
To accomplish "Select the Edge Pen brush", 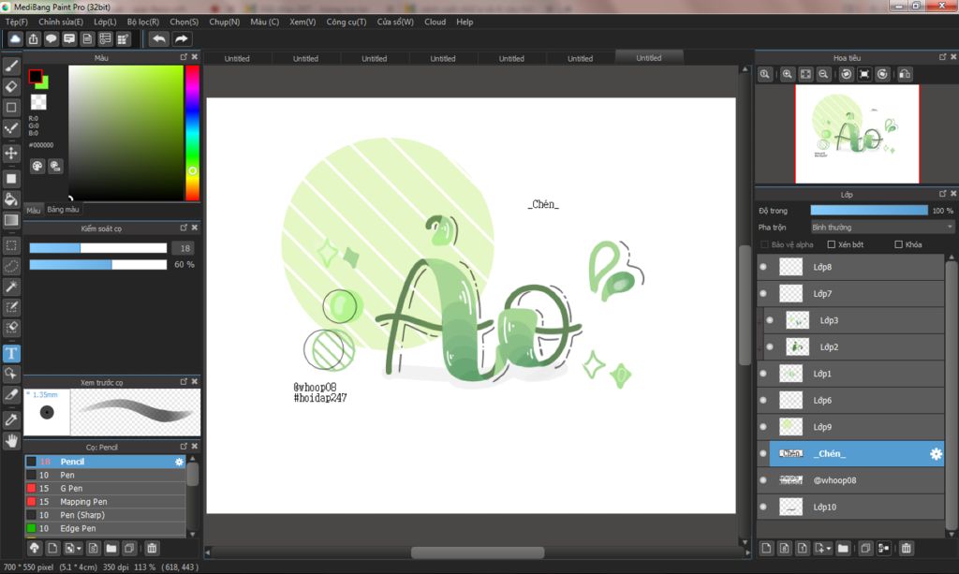I will point(105,529).
